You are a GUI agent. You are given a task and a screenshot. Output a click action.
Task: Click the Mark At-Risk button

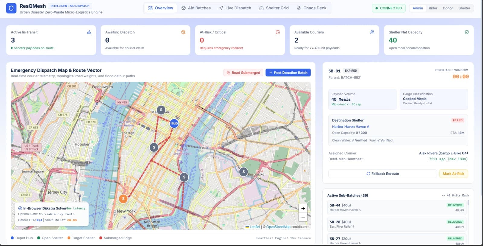pos(453,174)
